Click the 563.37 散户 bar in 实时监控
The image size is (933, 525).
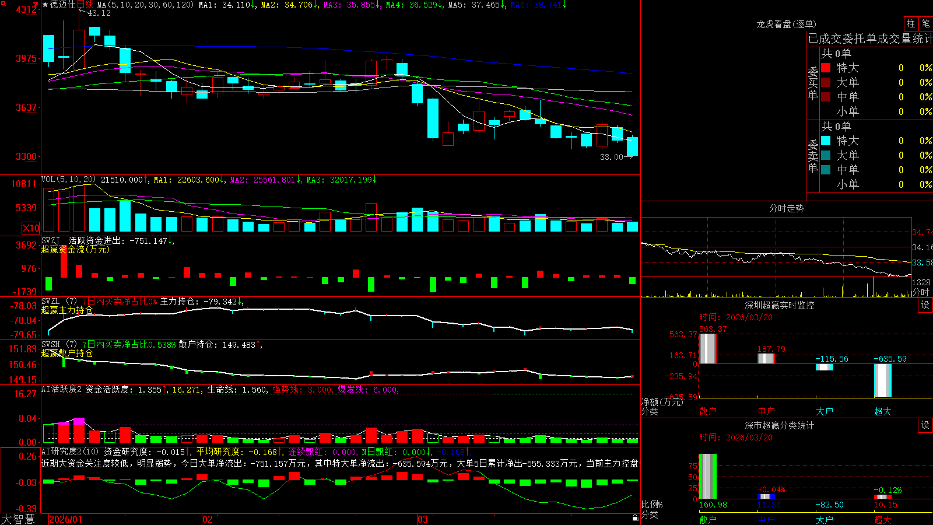[707, 348]
